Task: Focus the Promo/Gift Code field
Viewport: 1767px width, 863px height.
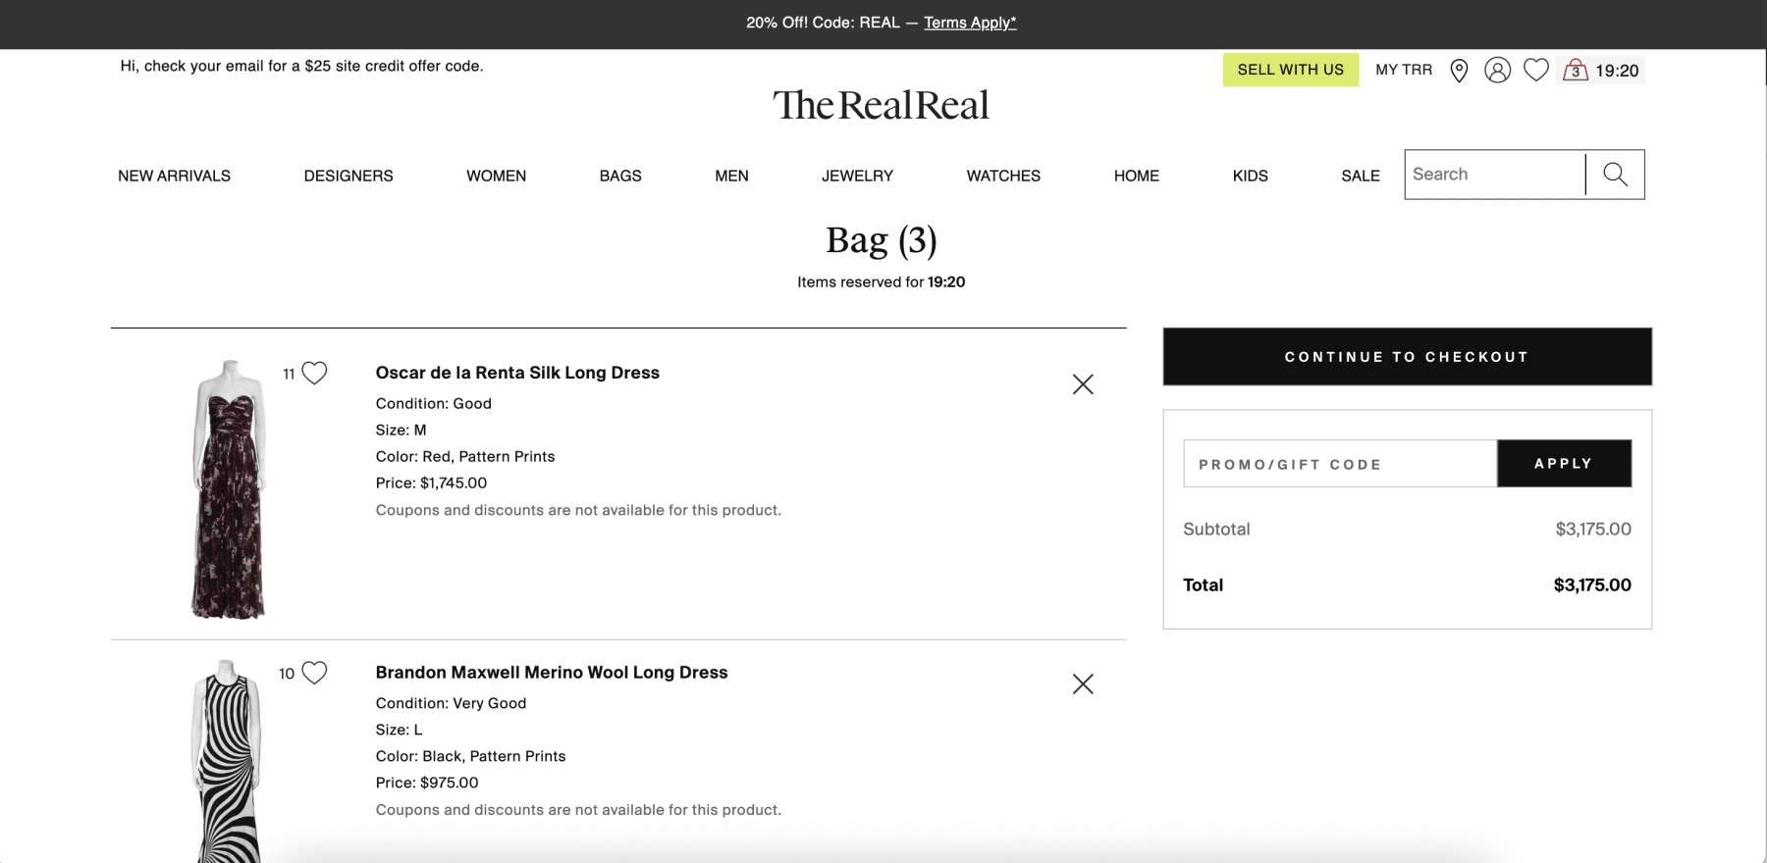Action: coord(1339,464)
